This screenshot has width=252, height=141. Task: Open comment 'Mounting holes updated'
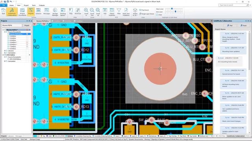pyautogui.click(x=233, y=50)
